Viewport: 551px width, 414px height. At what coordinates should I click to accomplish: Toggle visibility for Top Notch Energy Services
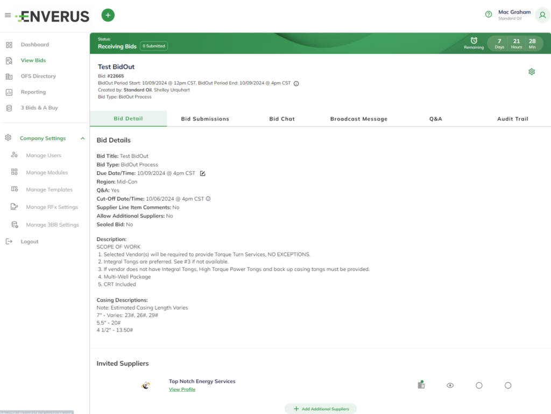point(450,385)
